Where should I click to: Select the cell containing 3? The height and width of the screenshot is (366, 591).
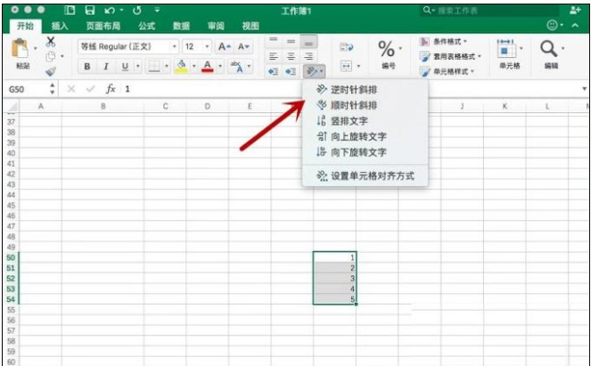pyautogui.click(x=334, y=278)
